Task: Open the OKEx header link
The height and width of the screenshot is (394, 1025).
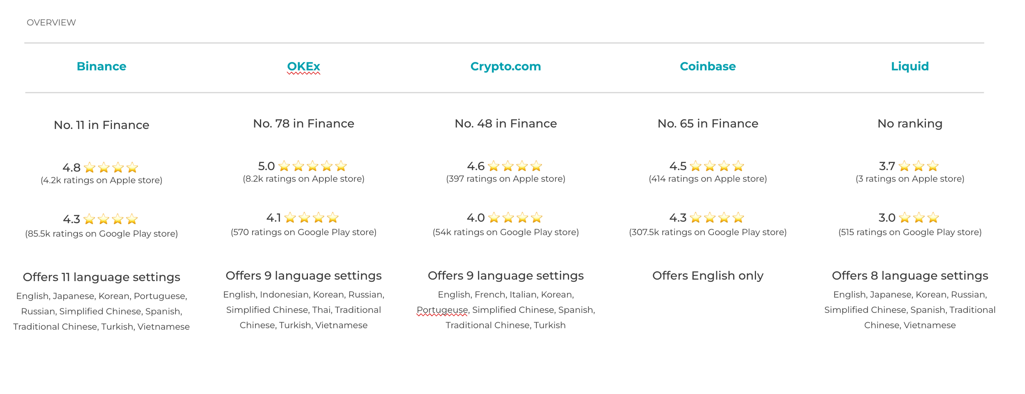Action: [x=303, y=66]
